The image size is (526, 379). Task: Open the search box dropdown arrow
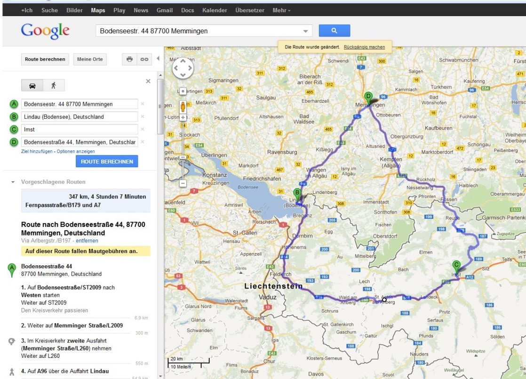click(x=306, y=31)
